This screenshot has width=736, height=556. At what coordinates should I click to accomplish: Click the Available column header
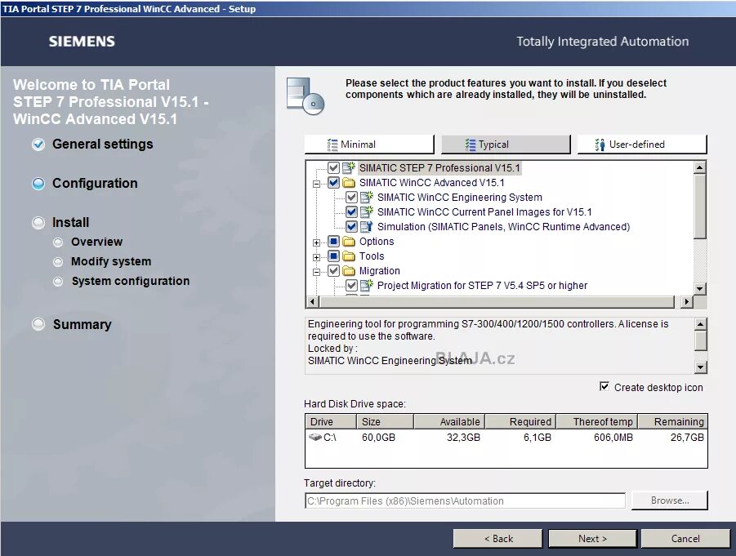(449, 421)
